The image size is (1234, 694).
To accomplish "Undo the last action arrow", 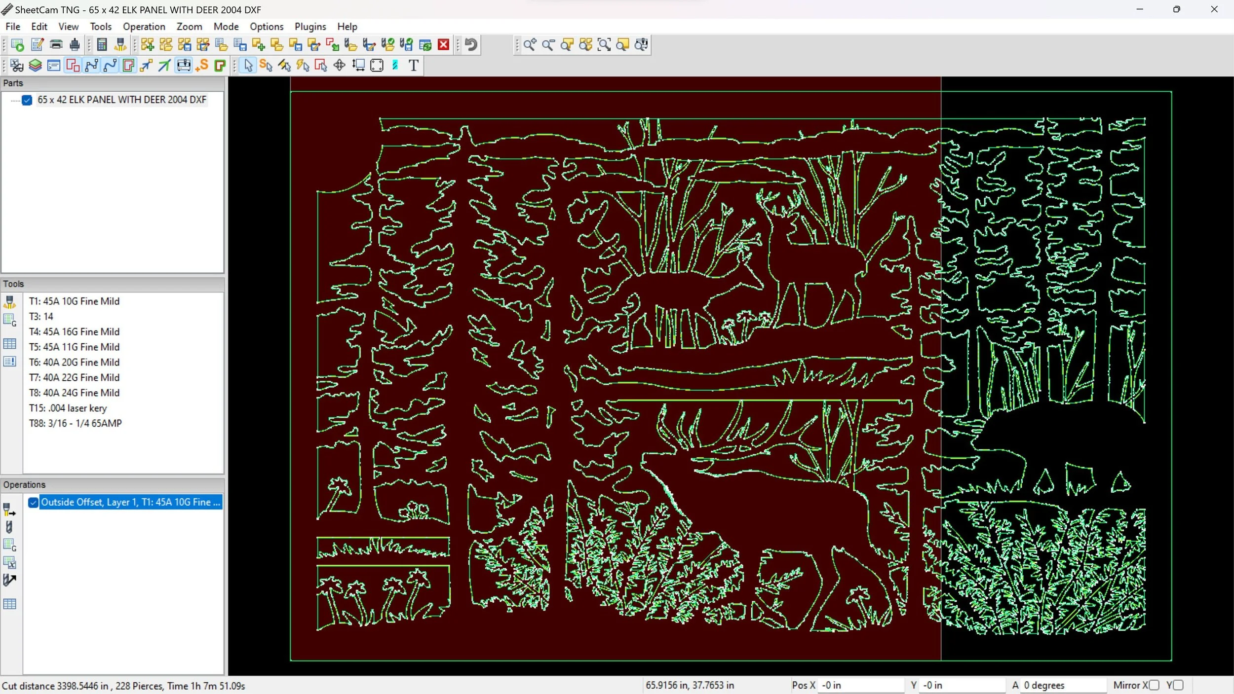I will coord(471,45).
